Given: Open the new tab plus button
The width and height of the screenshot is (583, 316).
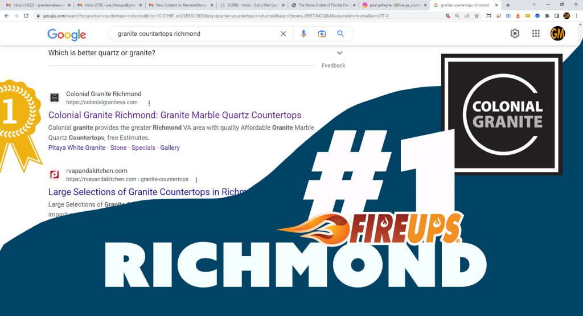Looking at the screenshot, I should point(508,5).
